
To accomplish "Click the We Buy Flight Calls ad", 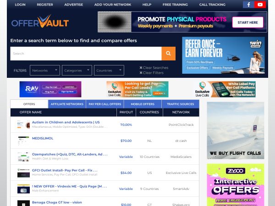I will [236, 130].
